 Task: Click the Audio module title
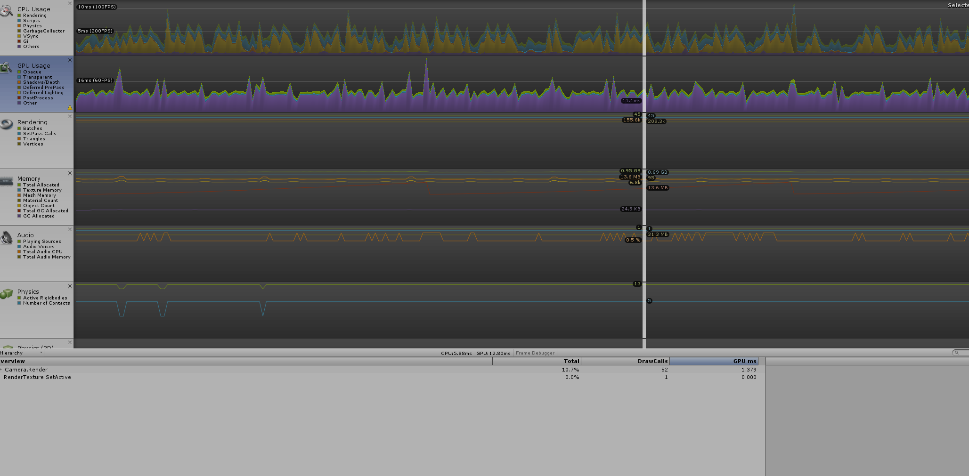pyautogui.click(x=25, y=235)
